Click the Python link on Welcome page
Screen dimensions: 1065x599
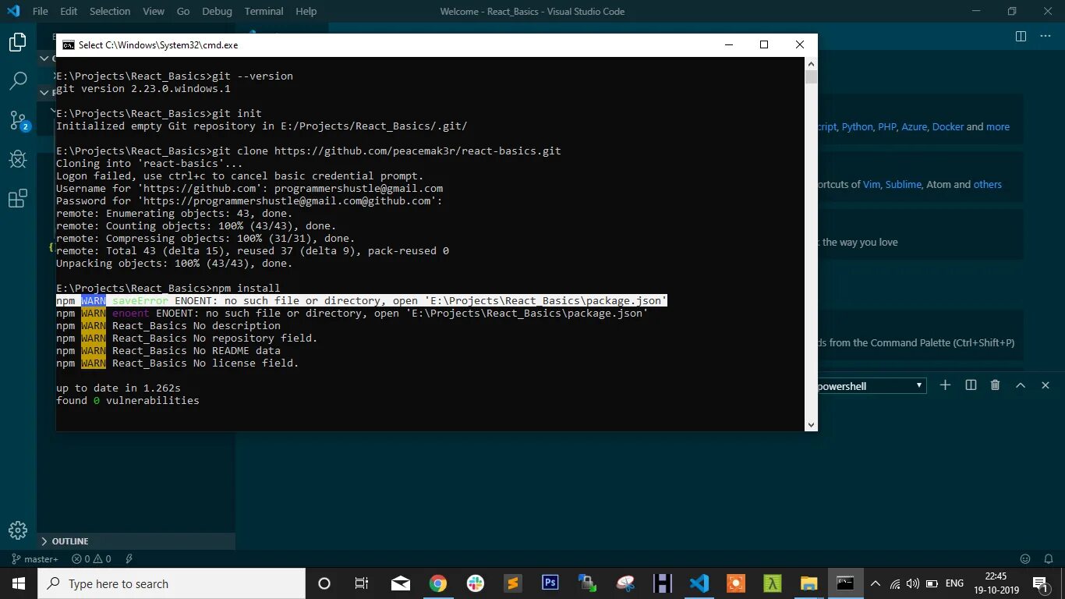(858, 127)
